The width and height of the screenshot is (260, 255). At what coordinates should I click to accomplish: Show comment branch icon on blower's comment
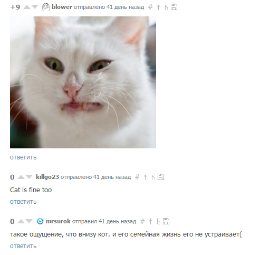point(166,7)
